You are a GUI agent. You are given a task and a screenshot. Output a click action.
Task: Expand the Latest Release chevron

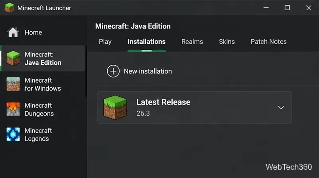pyautogui.click(x=281, y=107)
